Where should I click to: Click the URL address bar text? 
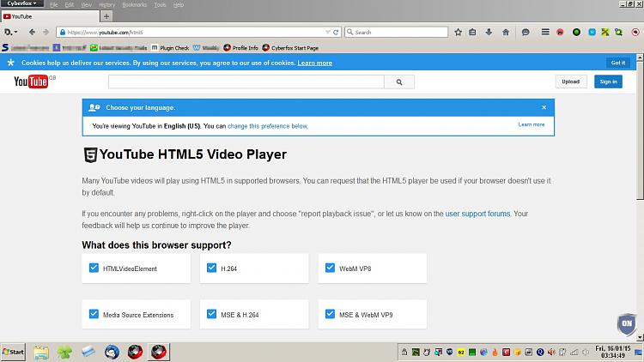click(105, 32)
